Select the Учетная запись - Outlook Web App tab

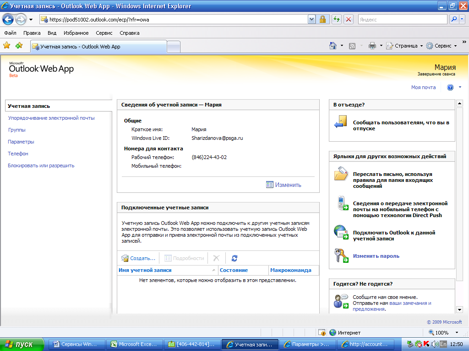(x=99, y=47)
